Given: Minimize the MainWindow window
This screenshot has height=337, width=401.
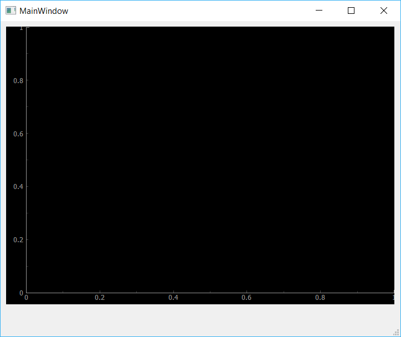Looking at the screenshot, I should pos(319,11).
